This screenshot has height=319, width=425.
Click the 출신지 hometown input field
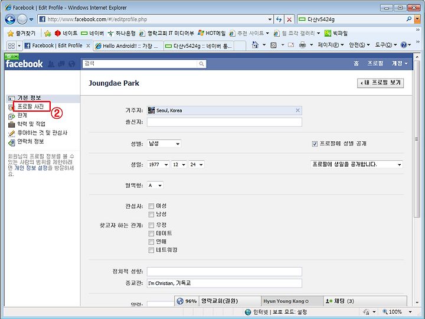[x=224, y=122]
